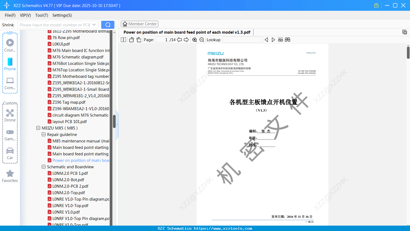Select the Car category in sidebar
The height and width of the screenshot is (231, 410).
(10, 153)
